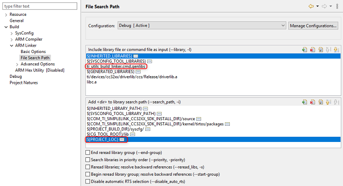The height and width of the screenshot is (186, 343).
Task: Click Add icon in library search path list
Action: pos(304,102)
